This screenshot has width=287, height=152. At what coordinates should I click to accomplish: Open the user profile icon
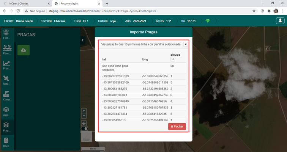[x=280, y=21]
